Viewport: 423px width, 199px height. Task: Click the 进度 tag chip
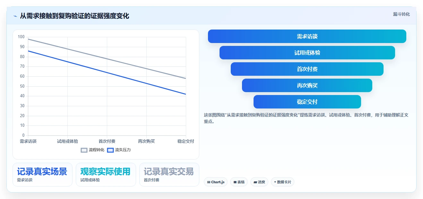point(259,182)
